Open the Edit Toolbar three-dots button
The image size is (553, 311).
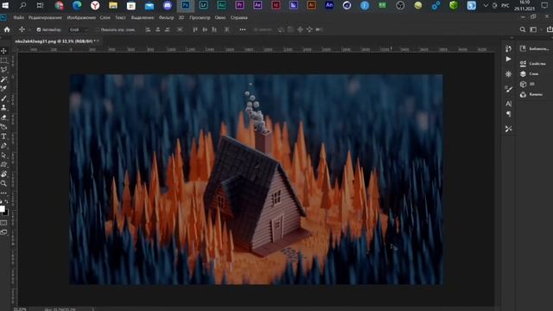click(3, 193)
